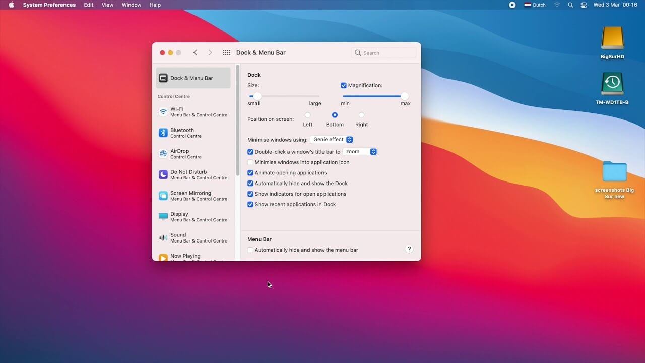The height and width of the screenshot is (363, 645).
Task: Select Bottom dock position radio button
Action: tap(335, 115)
